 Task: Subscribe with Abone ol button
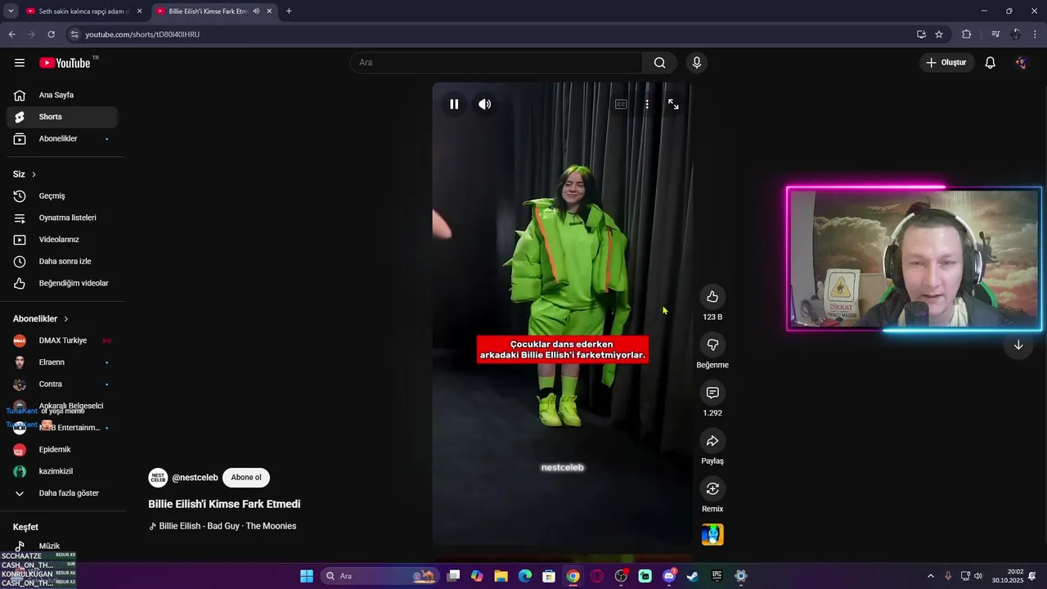tap(246, 478)
